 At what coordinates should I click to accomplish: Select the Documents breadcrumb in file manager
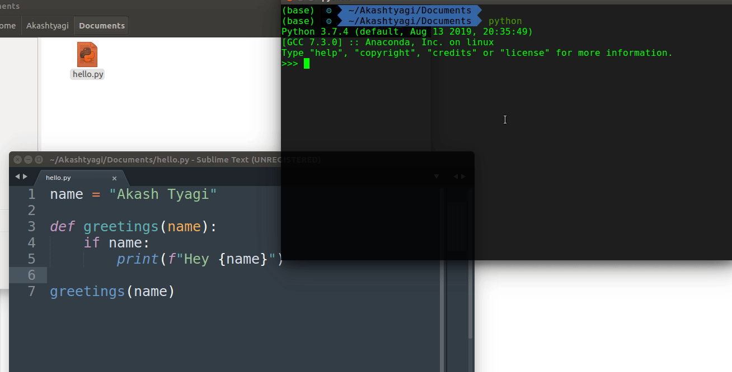[101, 25]
